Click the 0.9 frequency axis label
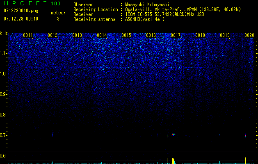 (3, 94)
